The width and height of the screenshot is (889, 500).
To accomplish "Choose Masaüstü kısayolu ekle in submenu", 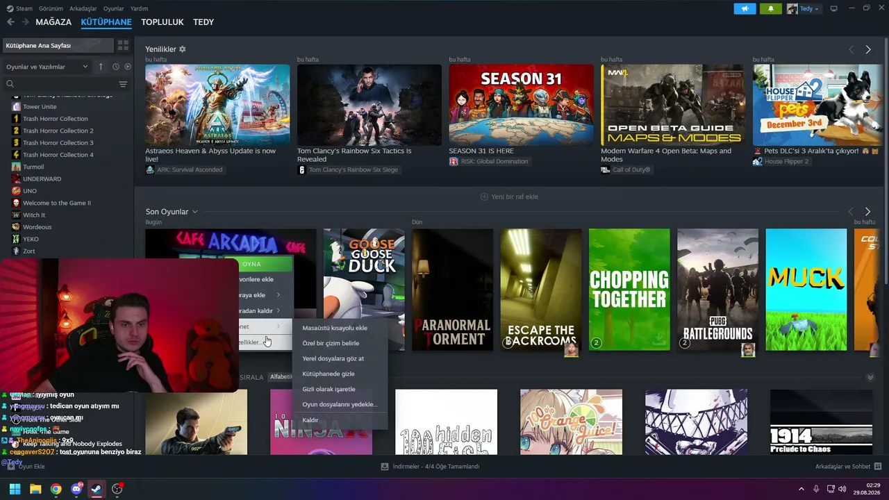I will [x=340, y=328].
